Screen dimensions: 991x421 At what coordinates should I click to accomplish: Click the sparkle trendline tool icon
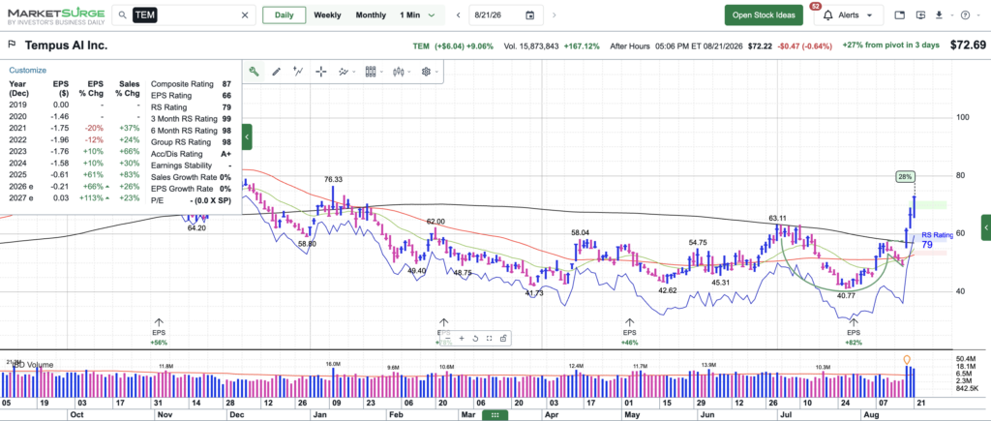pos(298,72)
